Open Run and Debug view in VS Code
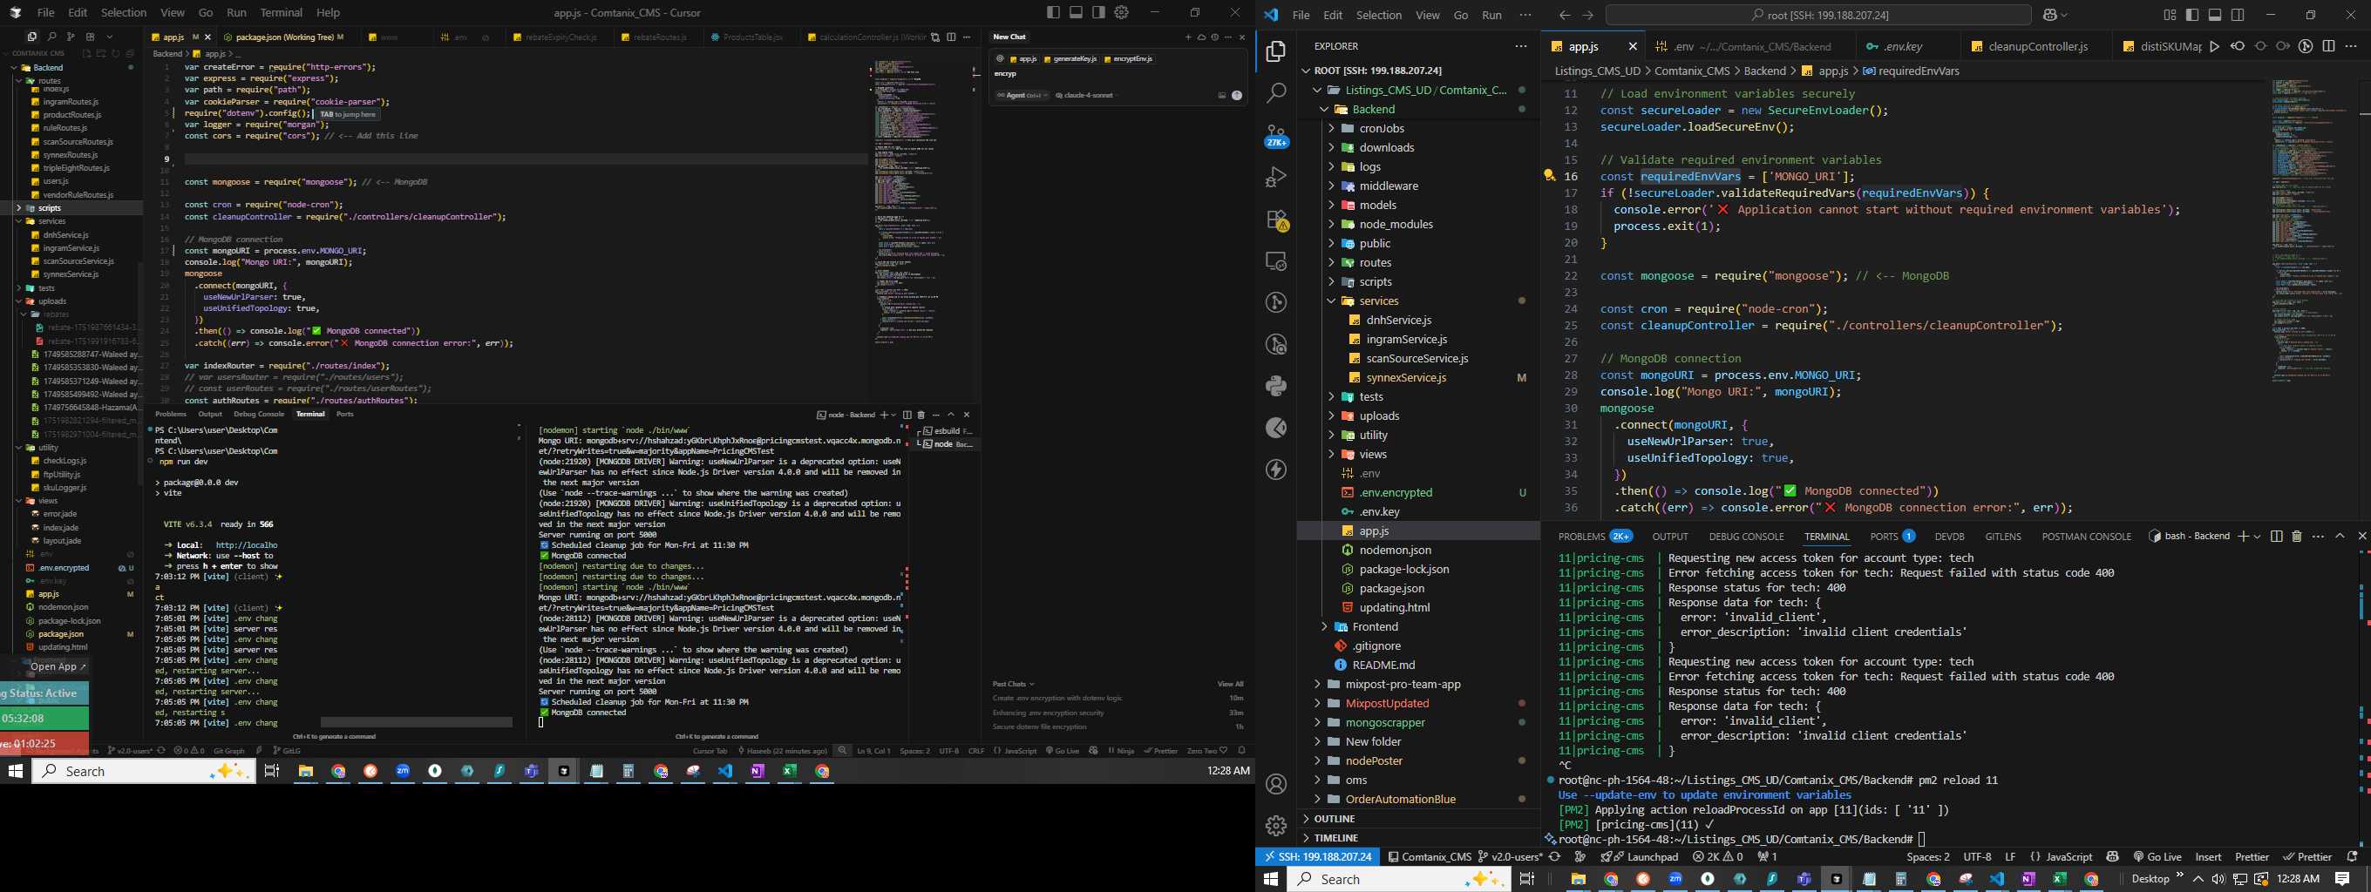Screen dimensions: 2371x892 [1275, 177]
